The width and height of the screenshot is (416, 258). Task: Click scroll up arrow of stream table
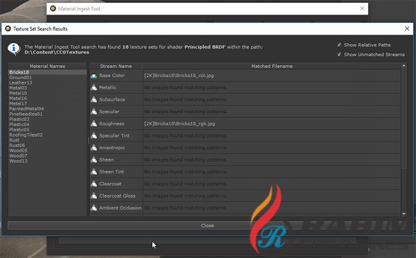(x=404, y=66)
